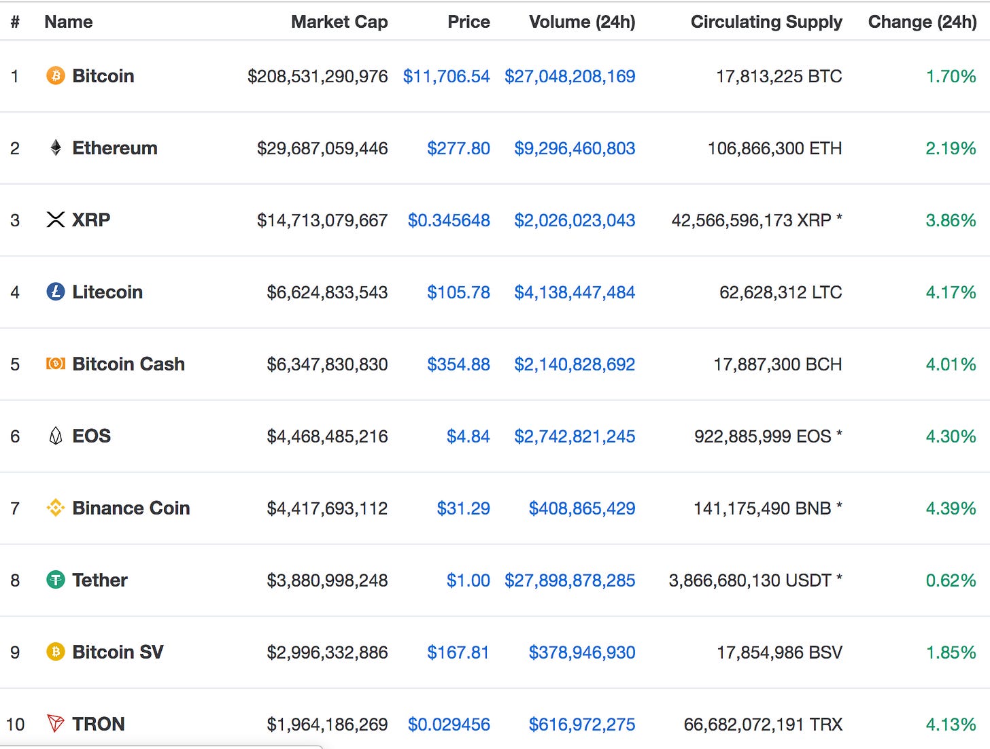The image size is (990, 749).
Task: Click Bitcoin SV volume $378,946,930
Action: point(582,652)
